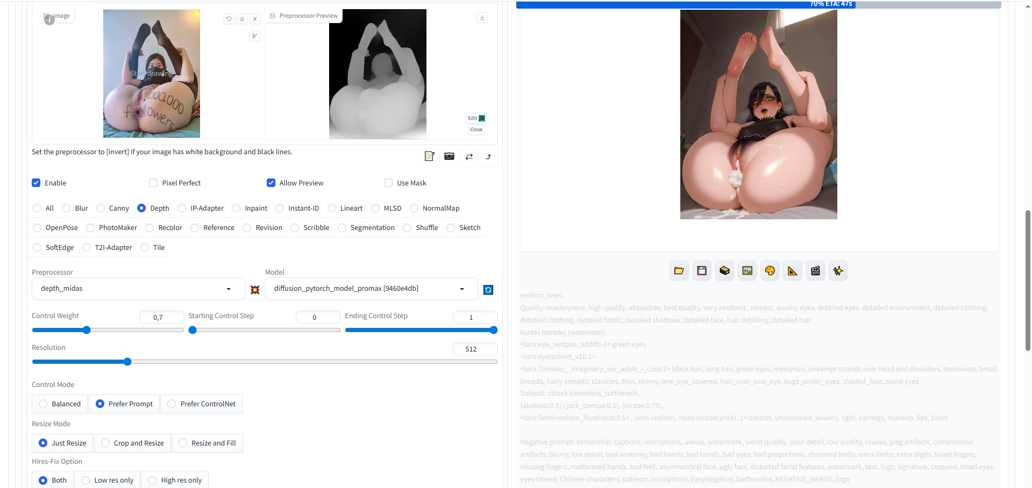Select the Scribble control type
Screen dimensions: 1032x488
click(x=295, y=228)
